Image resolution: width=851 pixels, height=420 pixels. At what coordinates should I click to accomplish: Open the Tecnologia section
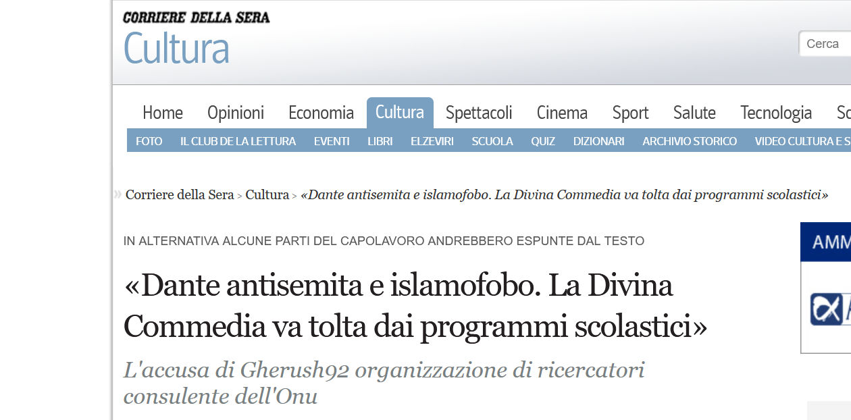coord(776,113)
